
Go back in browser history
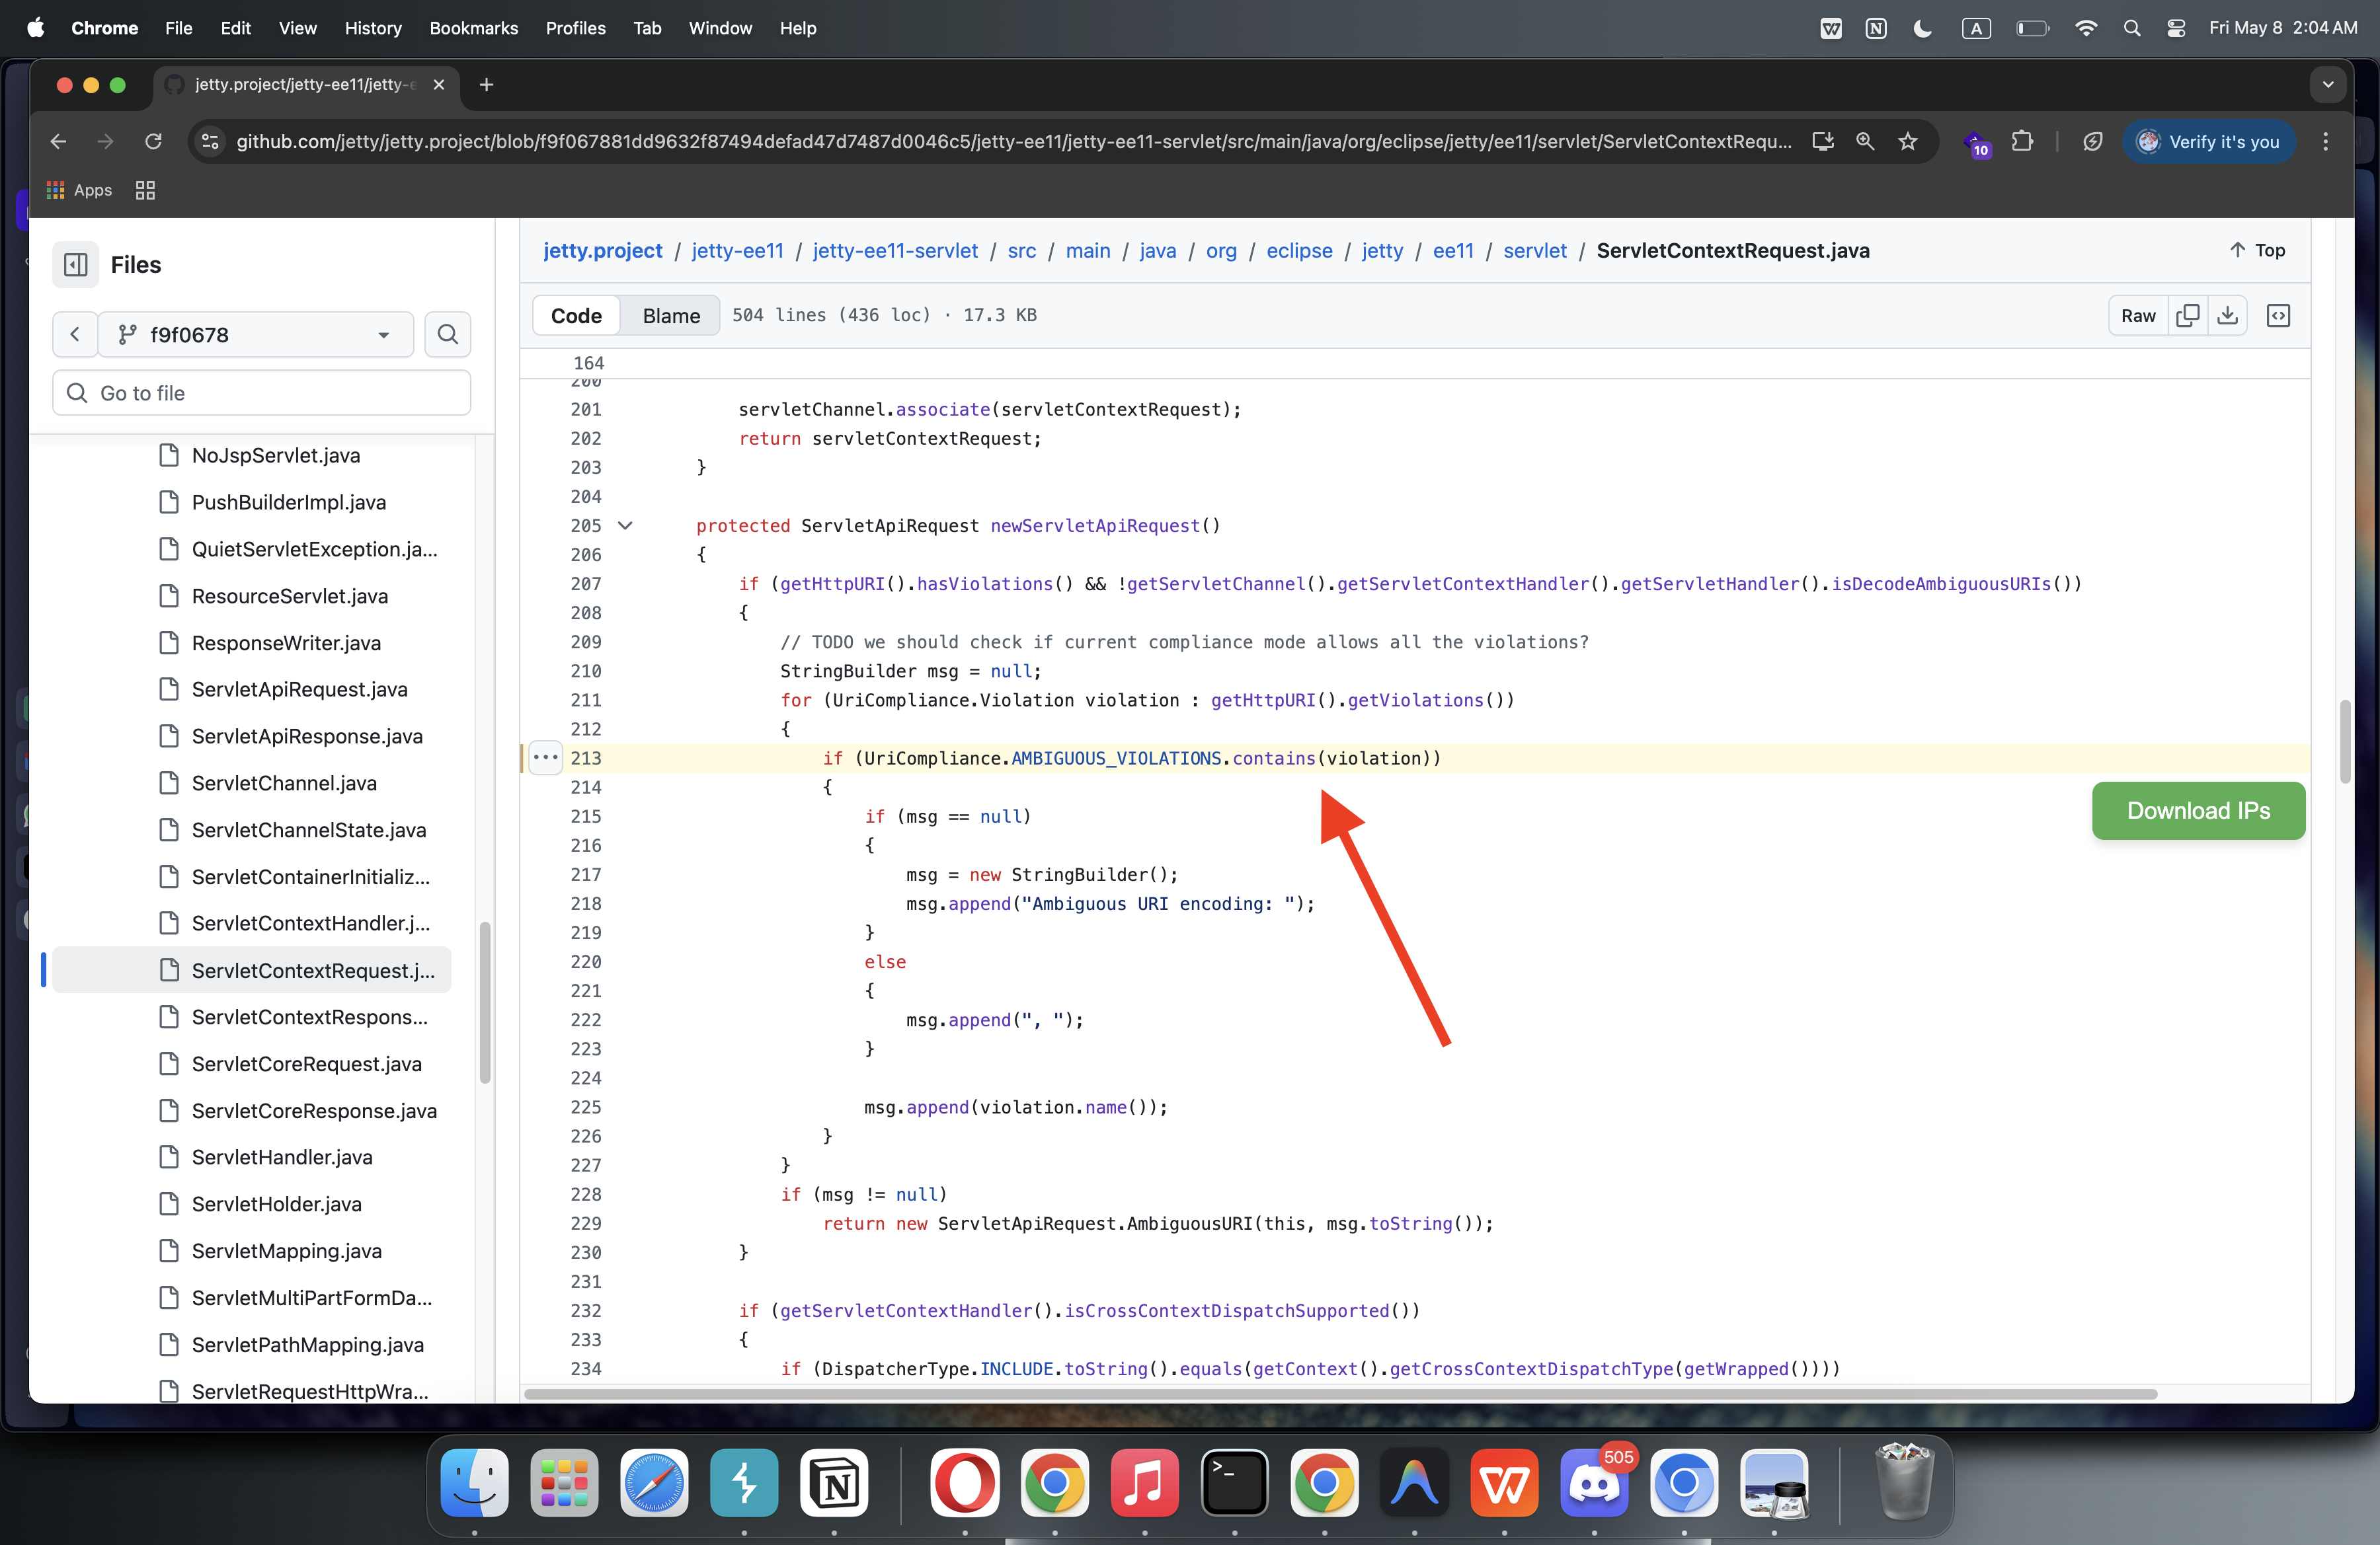tap(59, 141)
